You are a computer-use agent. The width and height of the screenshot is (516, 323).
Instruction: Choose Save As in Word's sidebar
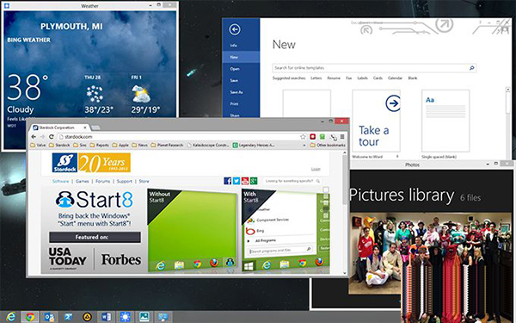coord(236,92)
